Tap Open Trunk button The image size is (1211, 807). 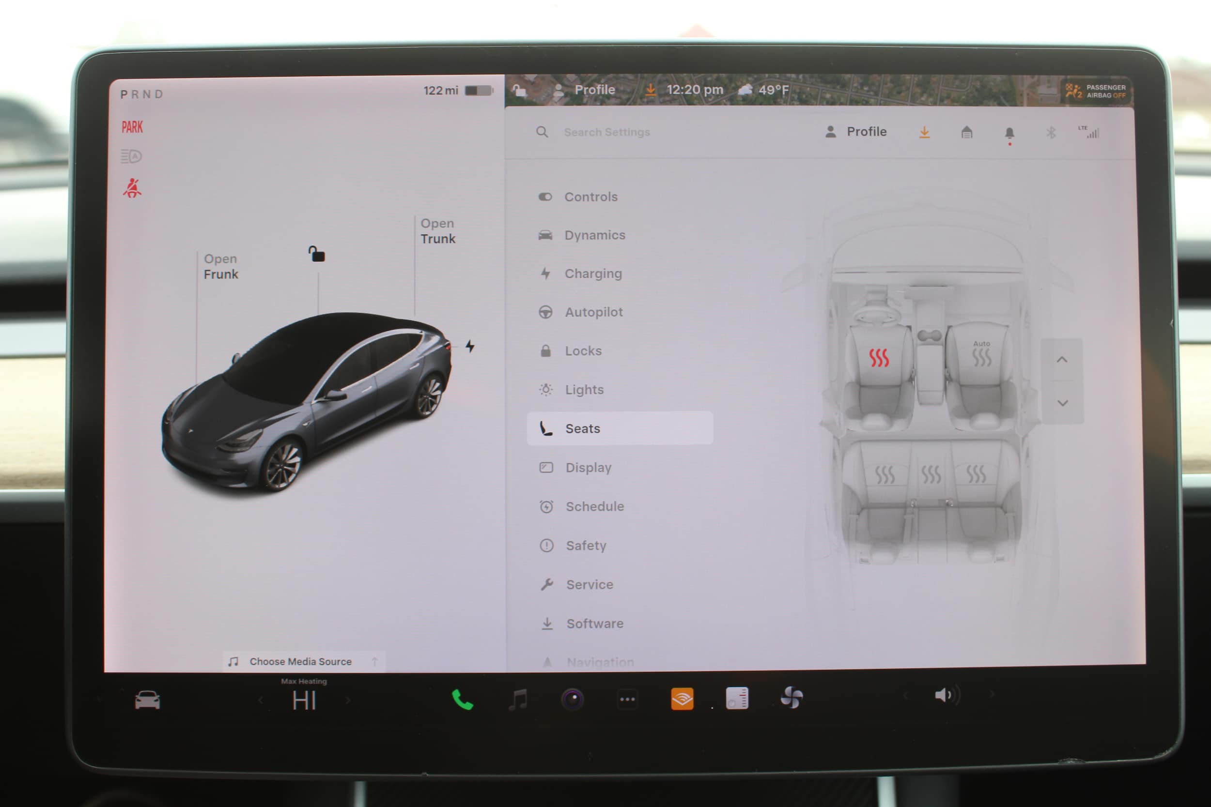point(437,231)
